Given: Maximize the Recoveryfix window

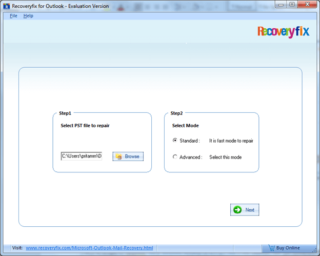Looking at the screenshot, I should click(x=292, y=4).
